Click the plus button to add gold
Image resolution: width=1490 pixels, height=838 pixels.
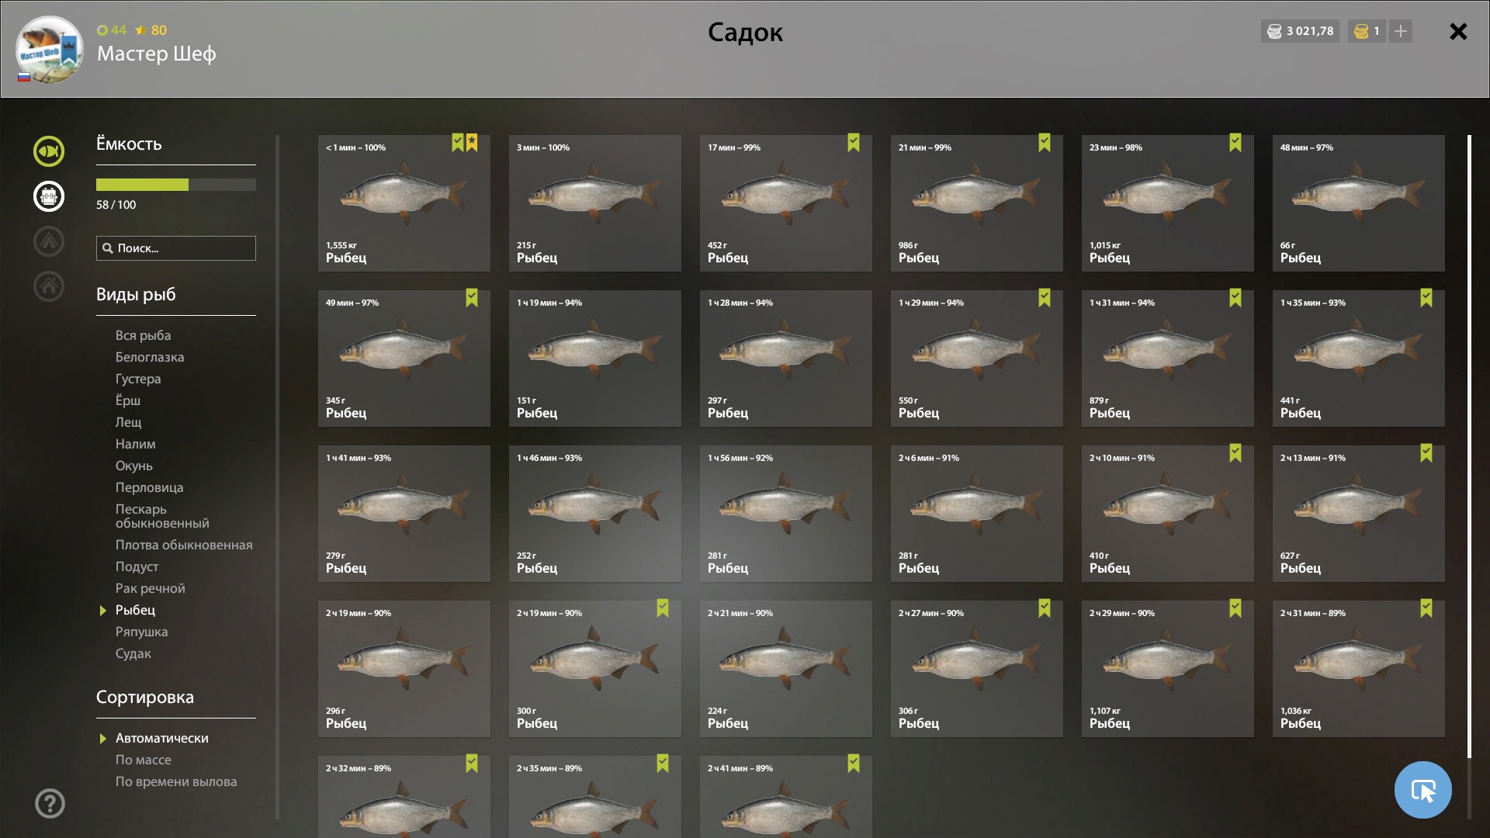coord(1401,31)
